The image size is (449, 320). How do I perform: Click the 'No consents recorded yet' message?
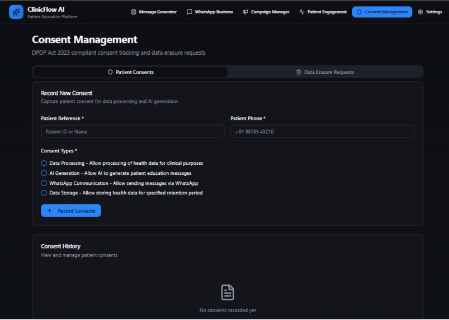coord(228,311)
